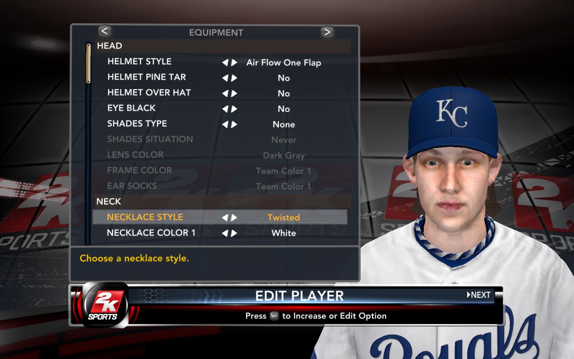Click the NEXT button
The height and width of the screenshot is (359, 574).
(479, 295)
